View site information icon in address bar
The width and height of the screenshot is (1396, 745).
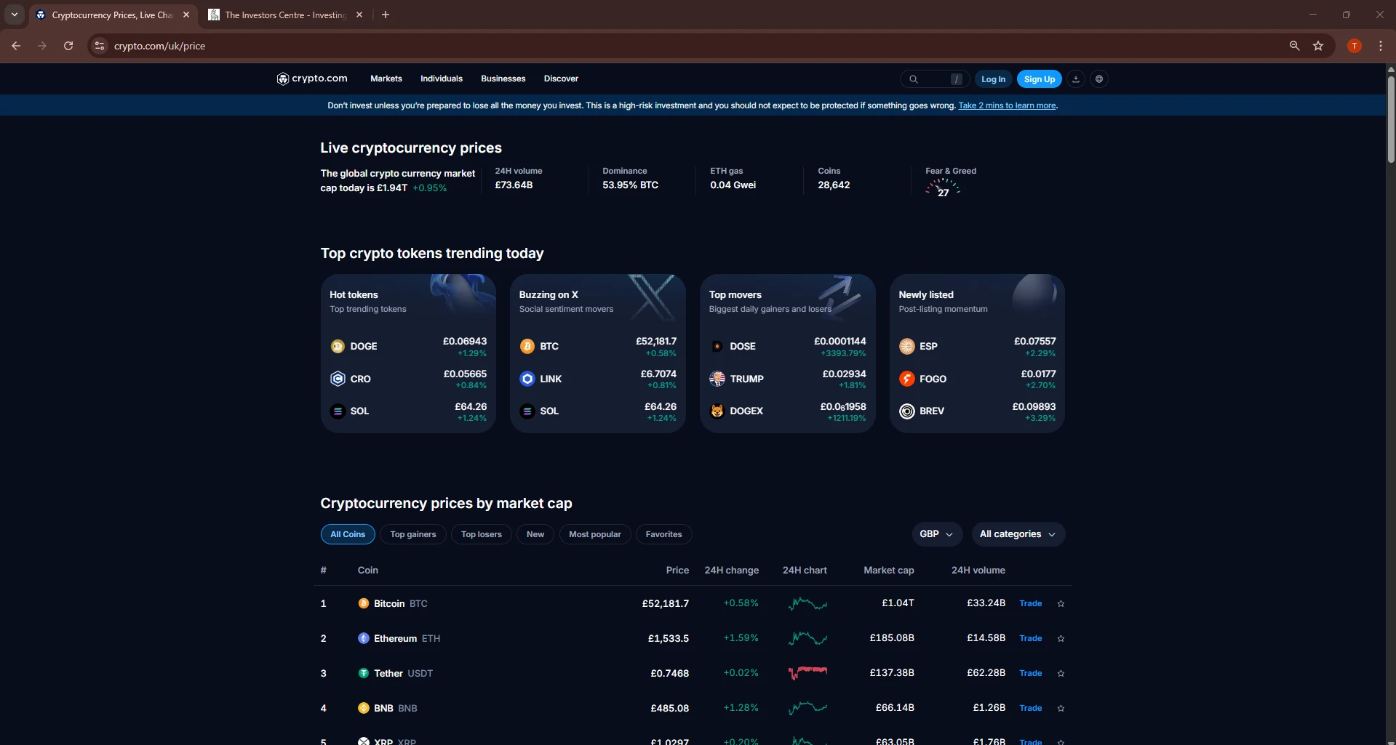[100, 46]
